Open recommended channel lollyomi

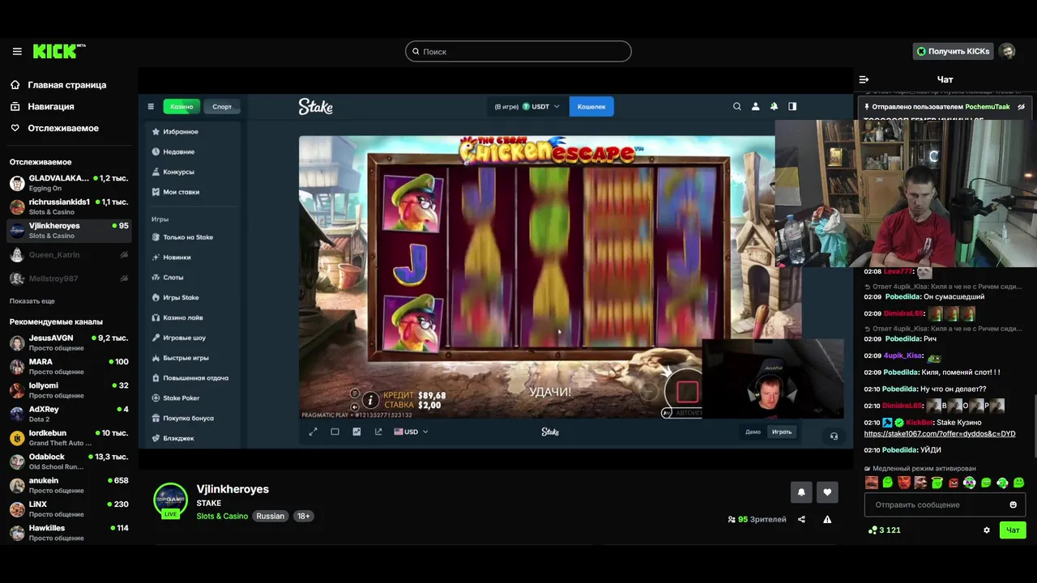click(69, 390)
